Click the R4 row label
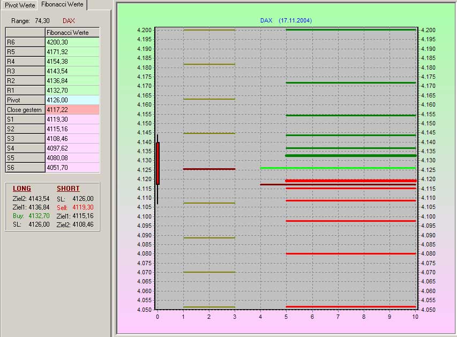Image resolution: width=457 pixels, height=337 pixels. [25, 62]
